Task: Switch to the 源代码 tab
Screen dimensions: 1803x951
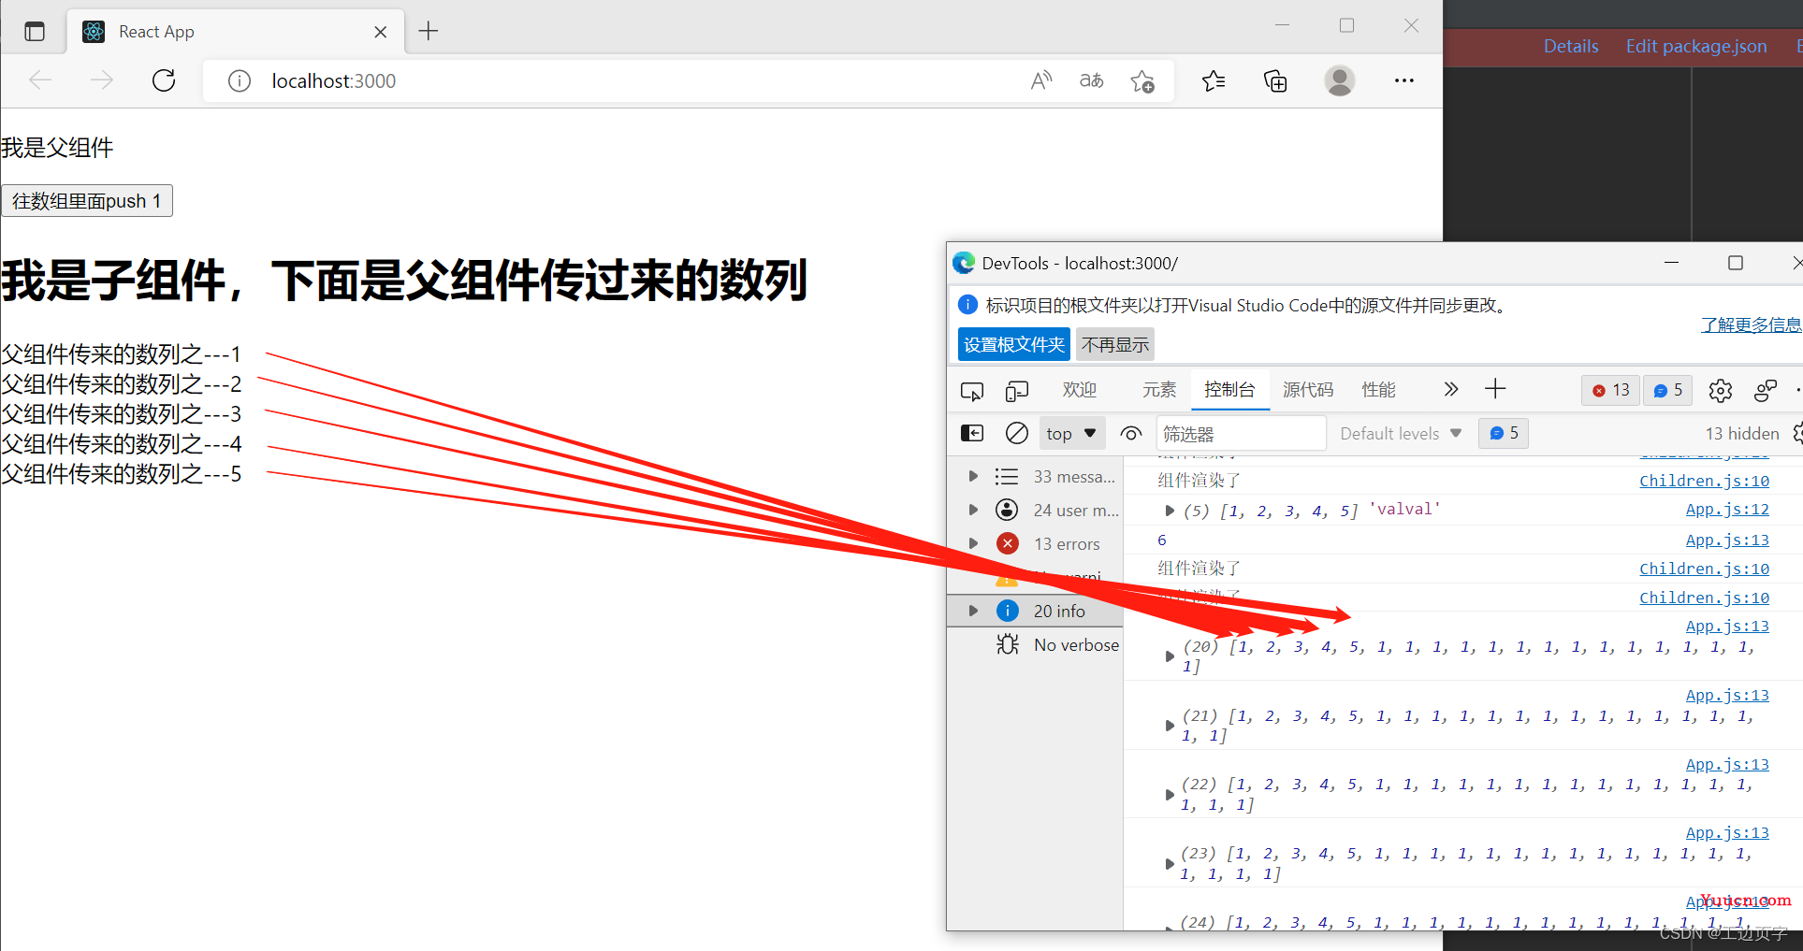Action: click(1308, 390)
